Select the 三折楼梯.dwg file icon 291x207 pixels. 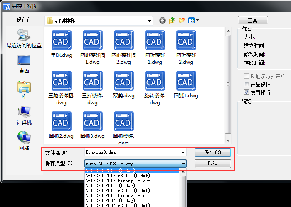(x=93, y=81)
